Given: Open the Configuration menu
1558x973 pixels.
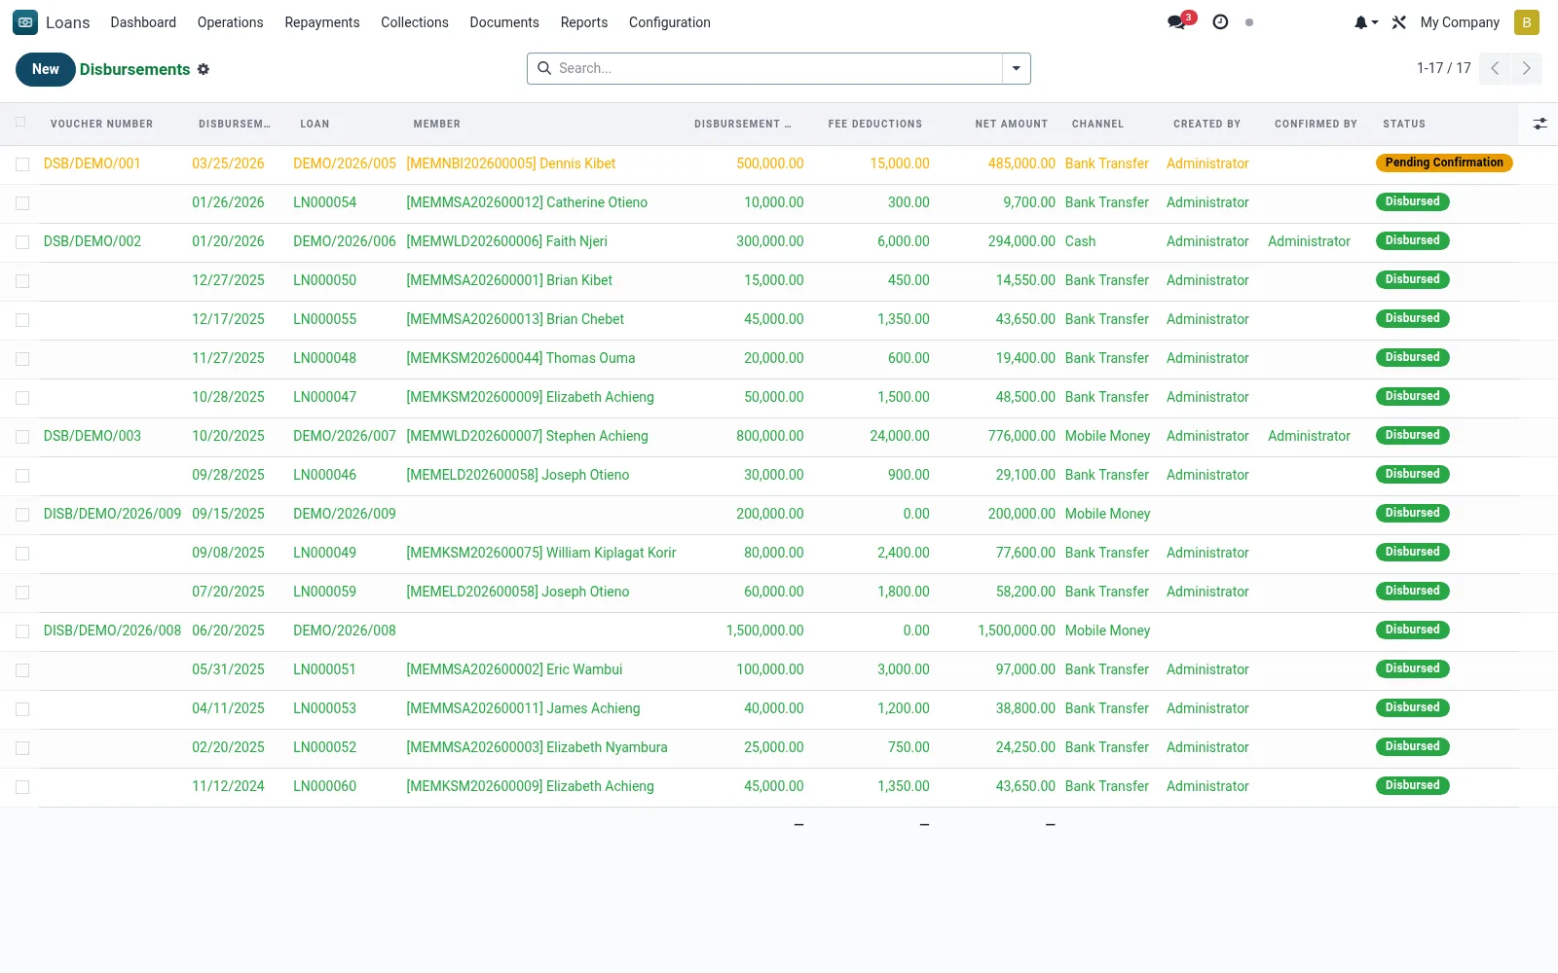Looking at the screenshot, I should (x=669, y=22).
